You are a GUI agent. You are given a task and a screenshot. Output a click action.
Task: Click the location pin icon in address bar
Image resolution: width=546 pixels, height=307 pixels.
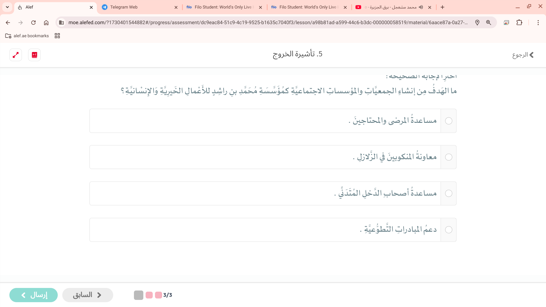coord(477,22)
